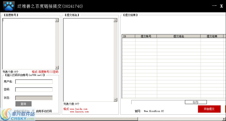
Task: Sort by the 提交域名 column header
Action: [x=179, y=36]
